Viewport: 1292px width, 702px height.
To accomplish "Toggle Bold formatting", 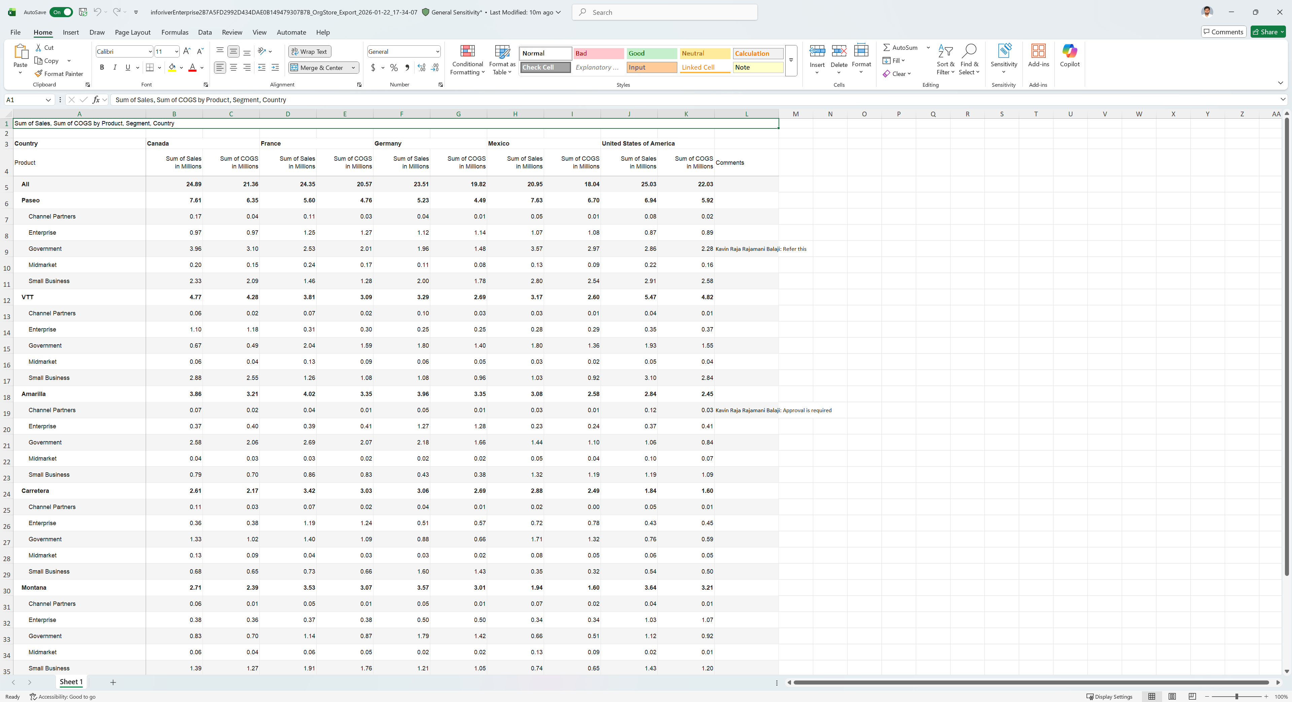I will coord(102,68).
